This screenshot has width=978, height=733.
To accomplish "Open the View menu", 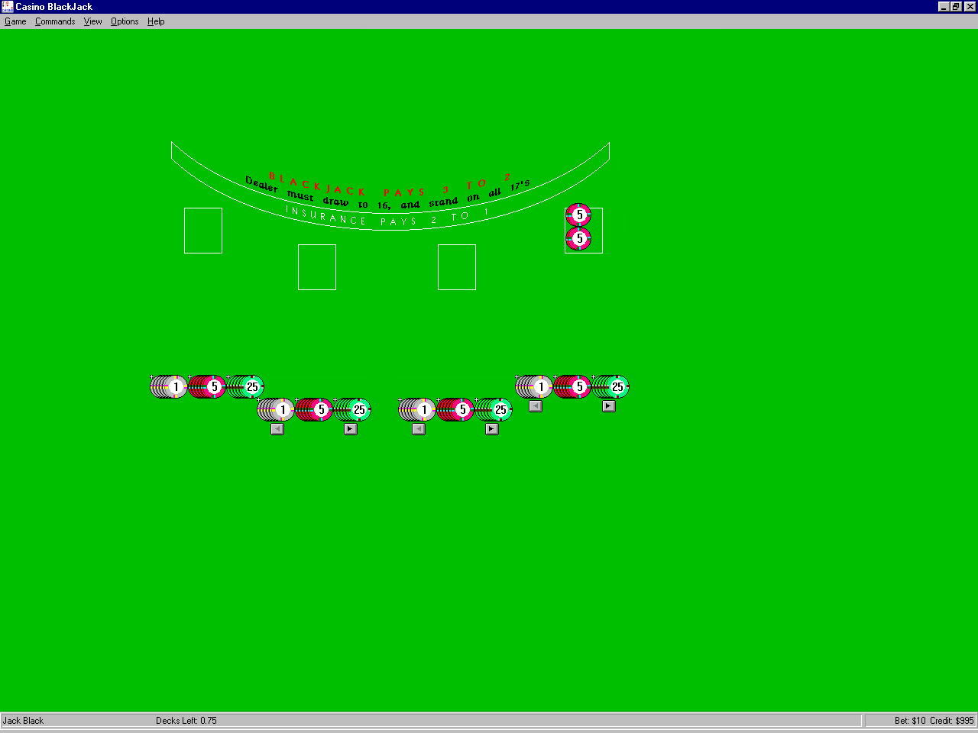I will [93, 21].
